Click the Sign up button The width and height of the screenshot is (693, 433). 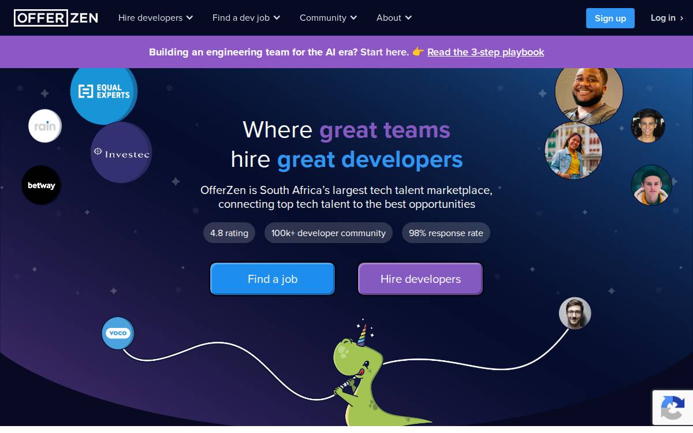point(610,18)
